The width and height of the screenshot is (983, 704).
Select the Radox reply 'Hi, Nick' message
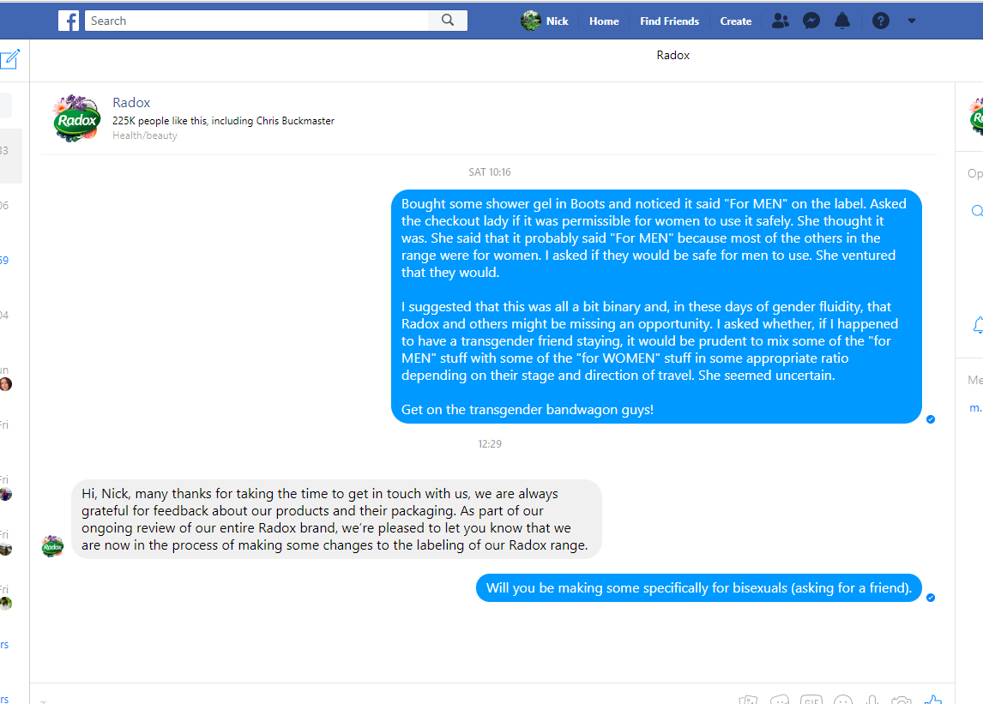pyautogui.click(x=336, y=519)
